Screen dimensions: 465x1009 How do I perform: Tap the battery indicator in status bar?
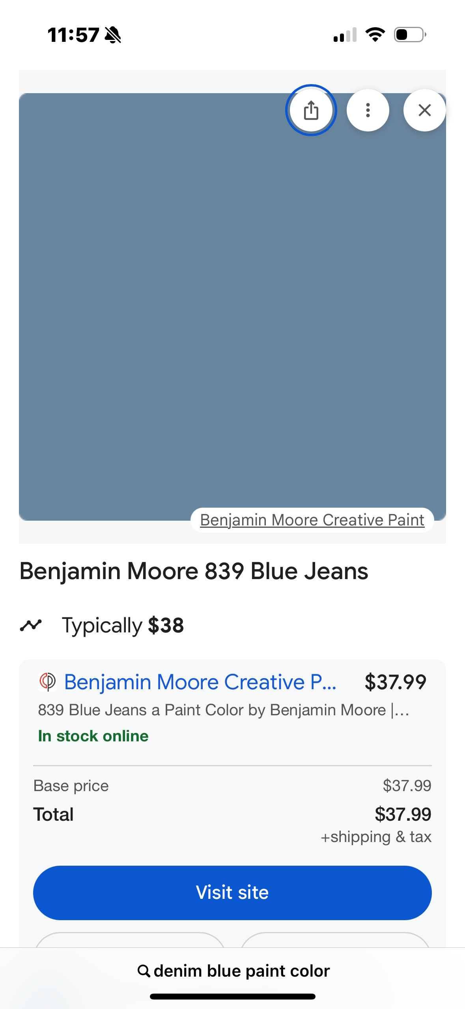click(x=410, y=35)
